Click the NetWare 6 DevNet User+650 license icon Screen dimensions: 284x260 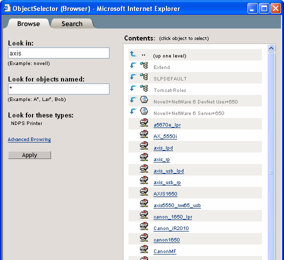144,99
